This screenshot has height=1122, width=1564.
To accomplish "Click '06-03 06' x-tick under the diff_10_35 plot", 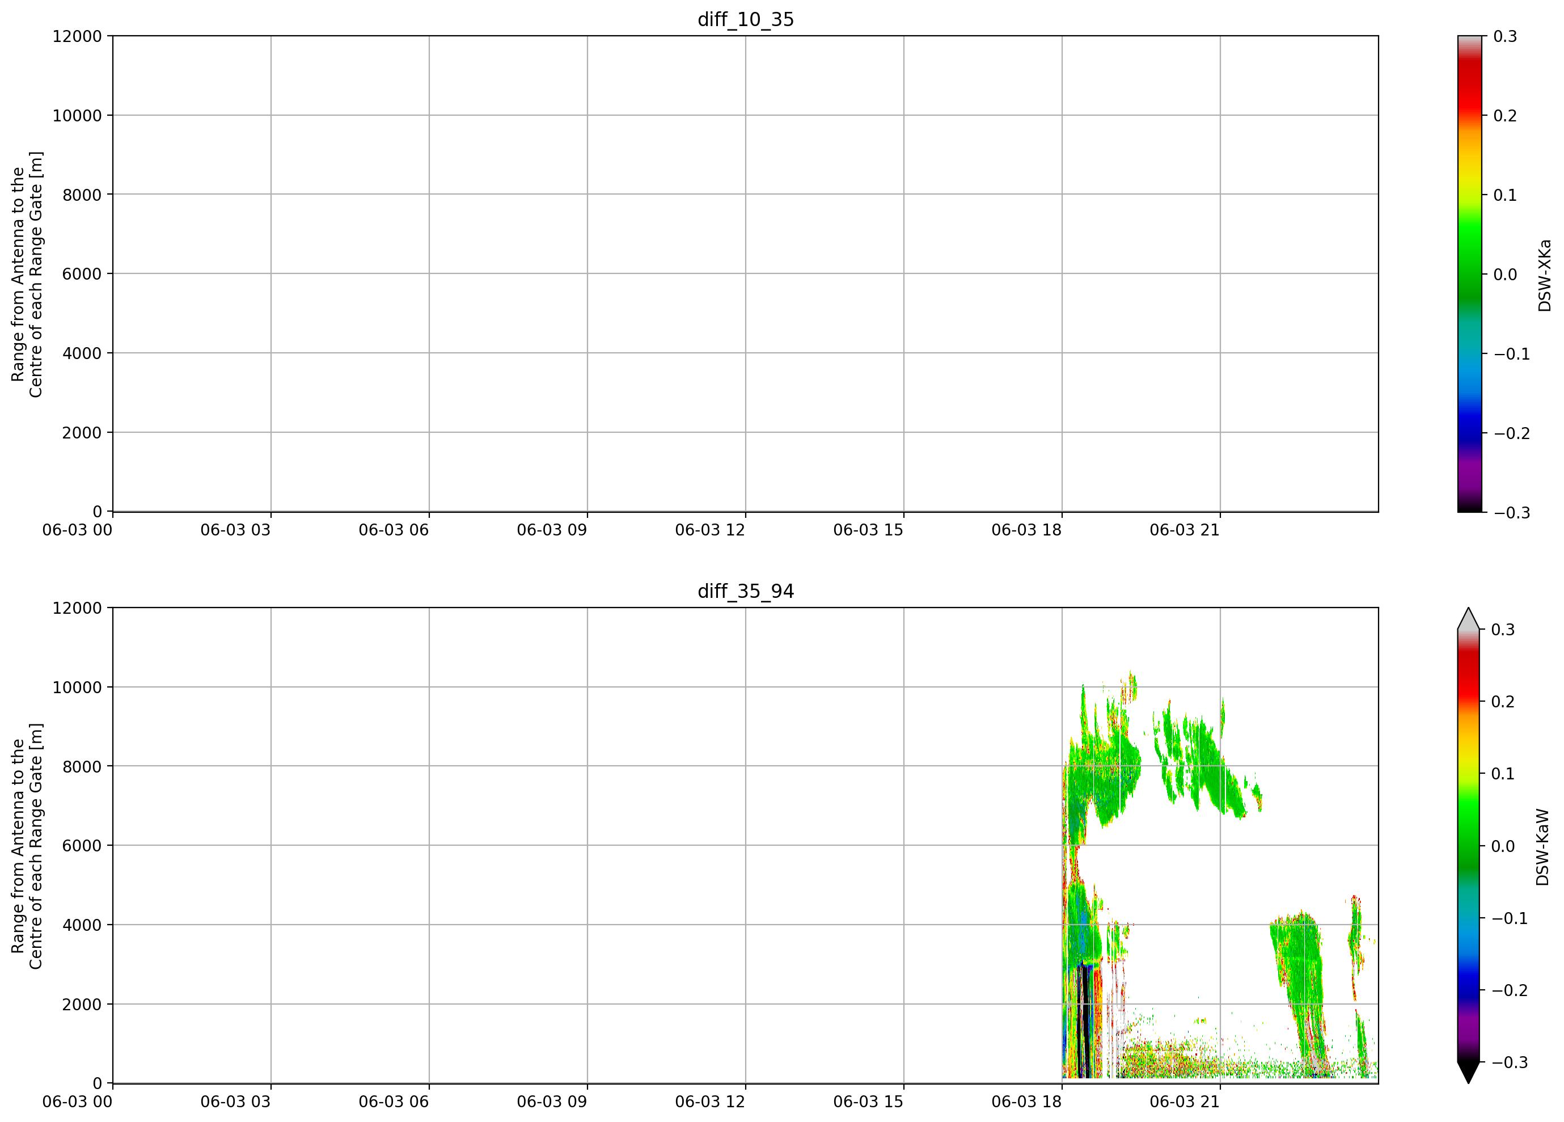I will (394, 530).
